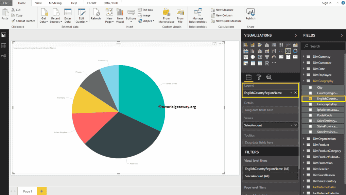Select the gauge visualization icon

[x=274, y=57]
